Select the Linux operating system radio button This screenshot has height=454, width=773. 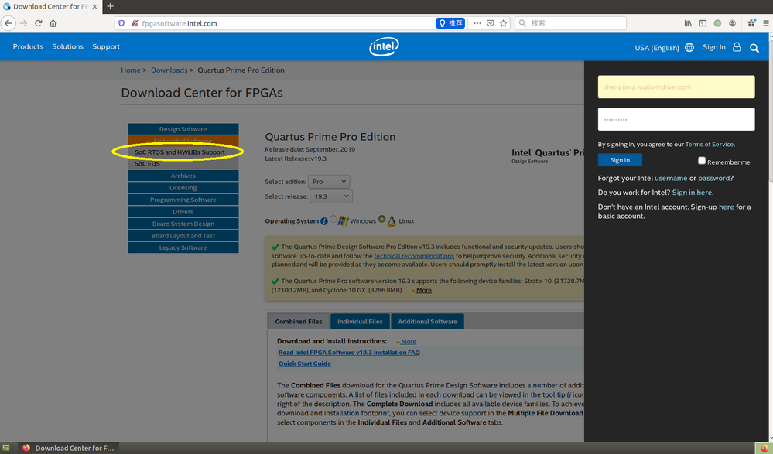tap(381, 220)
